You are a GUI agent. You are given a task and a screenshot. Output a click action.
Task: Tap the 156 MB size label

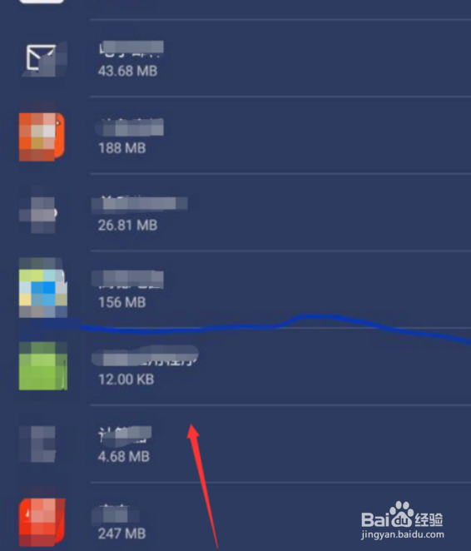[x=121, y=302]
